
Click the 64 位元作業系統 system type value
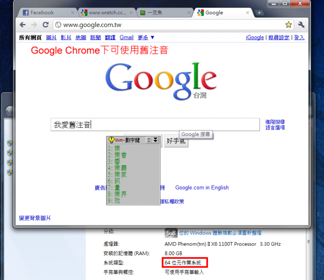tap(183, 263)
